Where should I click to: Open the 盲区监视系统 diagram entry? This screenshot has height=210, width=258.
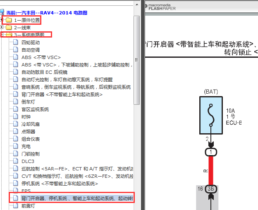tap(35, 109)
